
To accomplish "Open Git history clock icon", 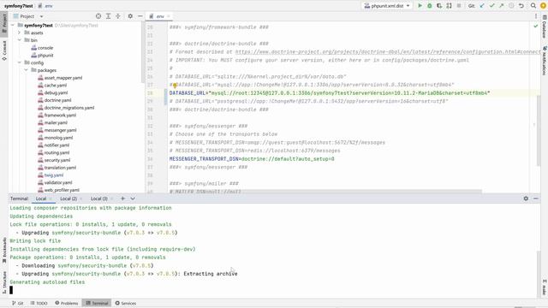I will click(511, 6).
